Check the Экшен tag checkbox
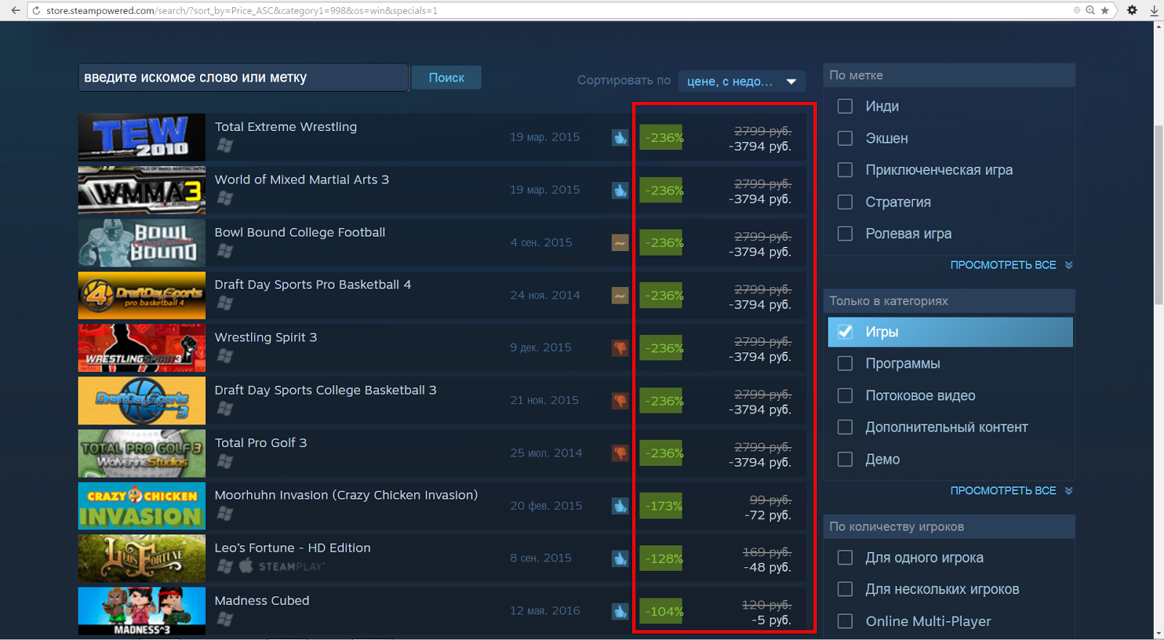The height and width of the screenshot is (640, 1164). [845, 138]
